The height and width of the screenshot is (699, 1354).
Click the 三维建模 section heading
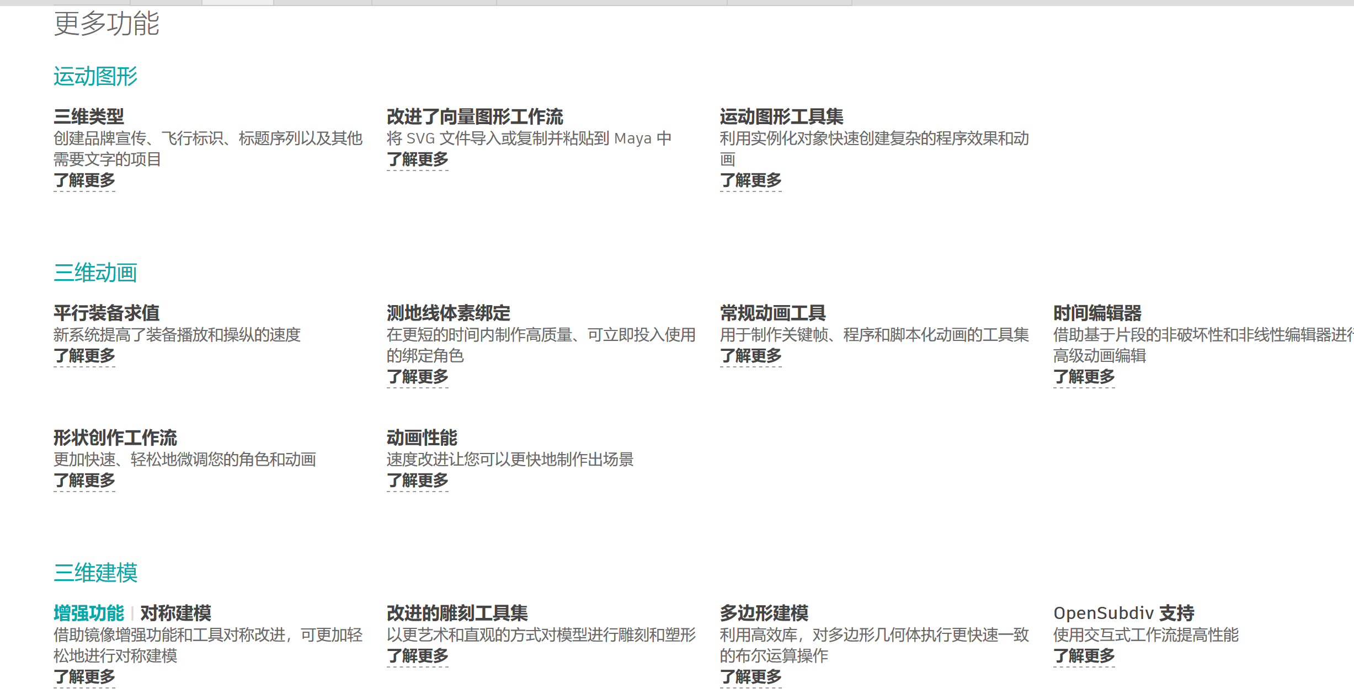[95, 573]
